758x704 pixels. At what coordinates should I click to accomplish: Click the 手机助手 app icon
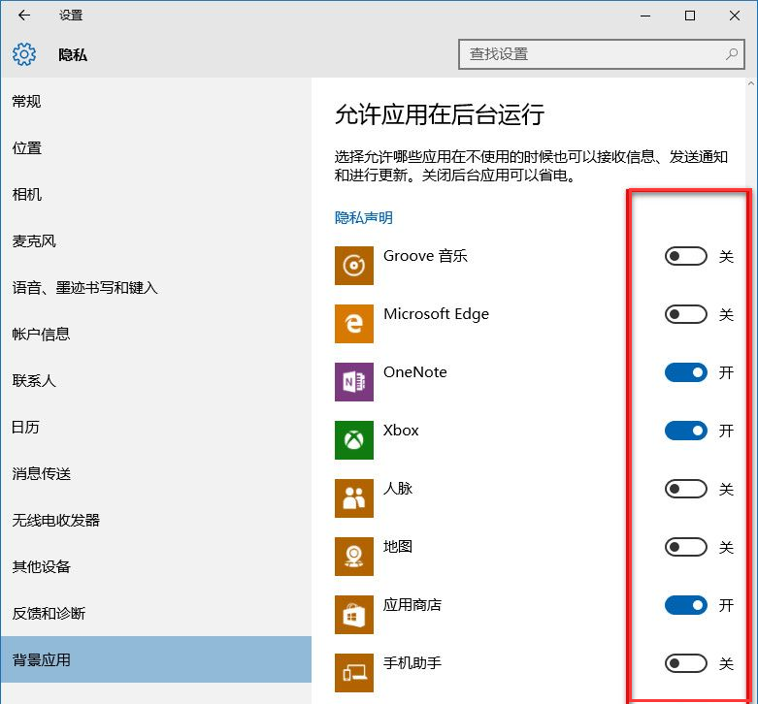pyautogui.click(x=354, y=673)
